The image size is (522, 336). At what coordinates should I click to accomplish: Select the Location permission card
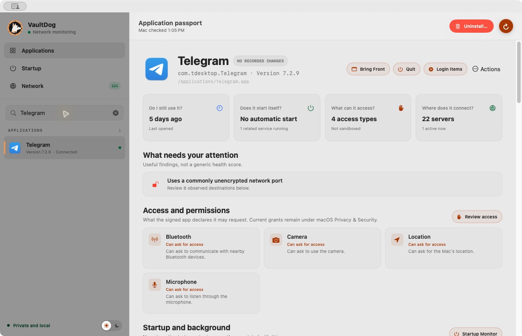443,248
